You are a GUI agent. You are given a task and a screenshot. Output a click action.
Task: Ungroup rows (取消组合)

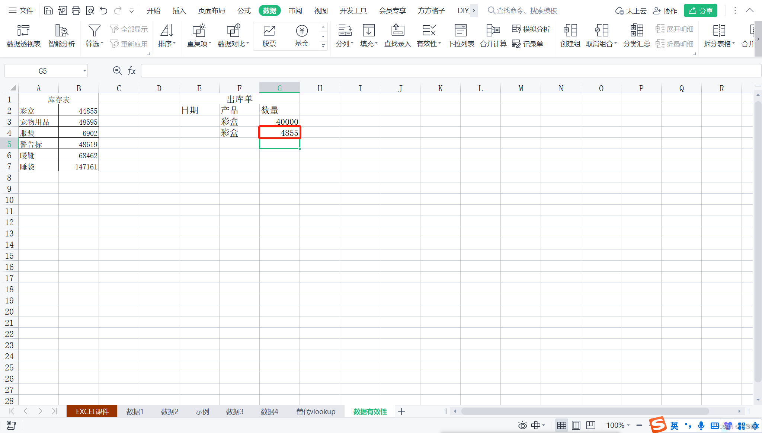[601, 36]
